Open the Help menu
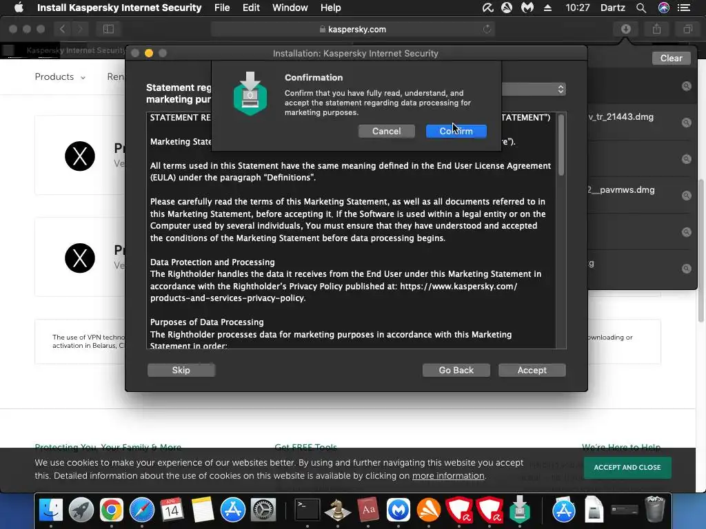Viewport: 706px width, 529px height. pyautogui.click(x=330, y=8)
